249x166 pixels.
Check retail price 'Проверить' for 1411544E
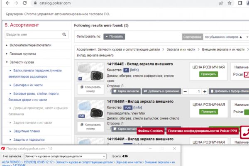[208, 74]
